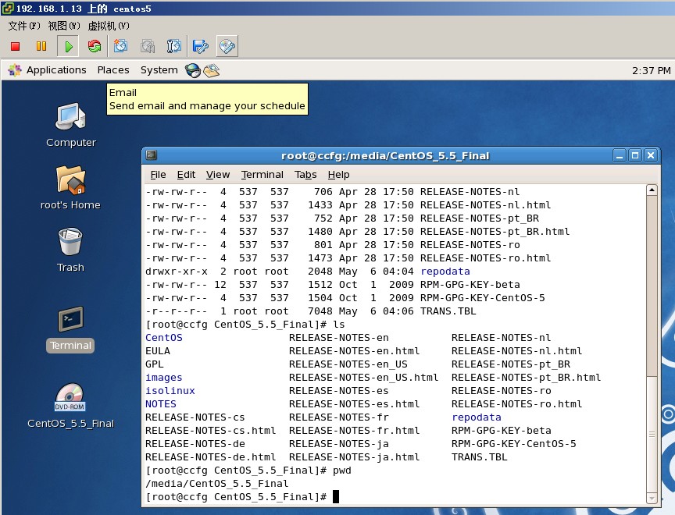Click the 'images' directory name in ls output
675x515 pixels.
click(164, 378)
